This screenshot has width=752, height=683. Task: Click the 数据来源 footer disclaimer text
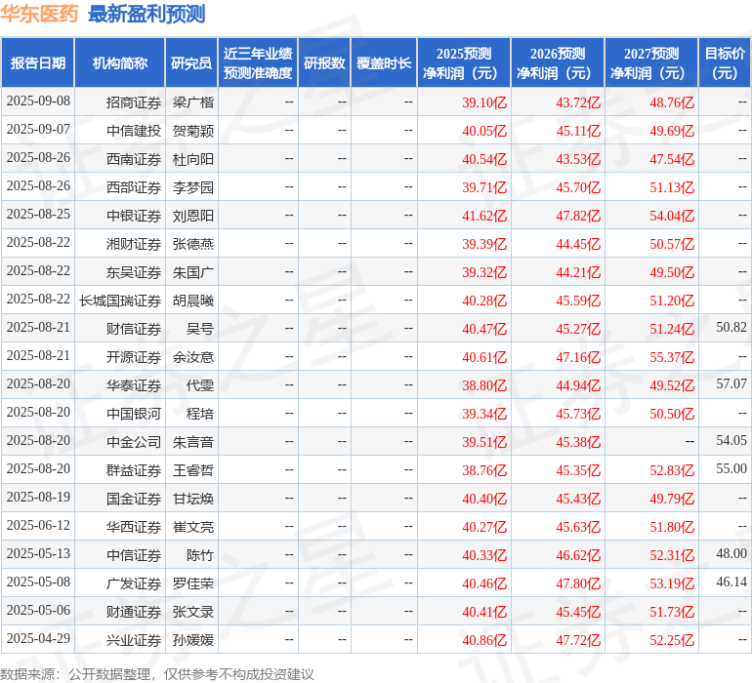pyautogui.click(x=157, y=673)
